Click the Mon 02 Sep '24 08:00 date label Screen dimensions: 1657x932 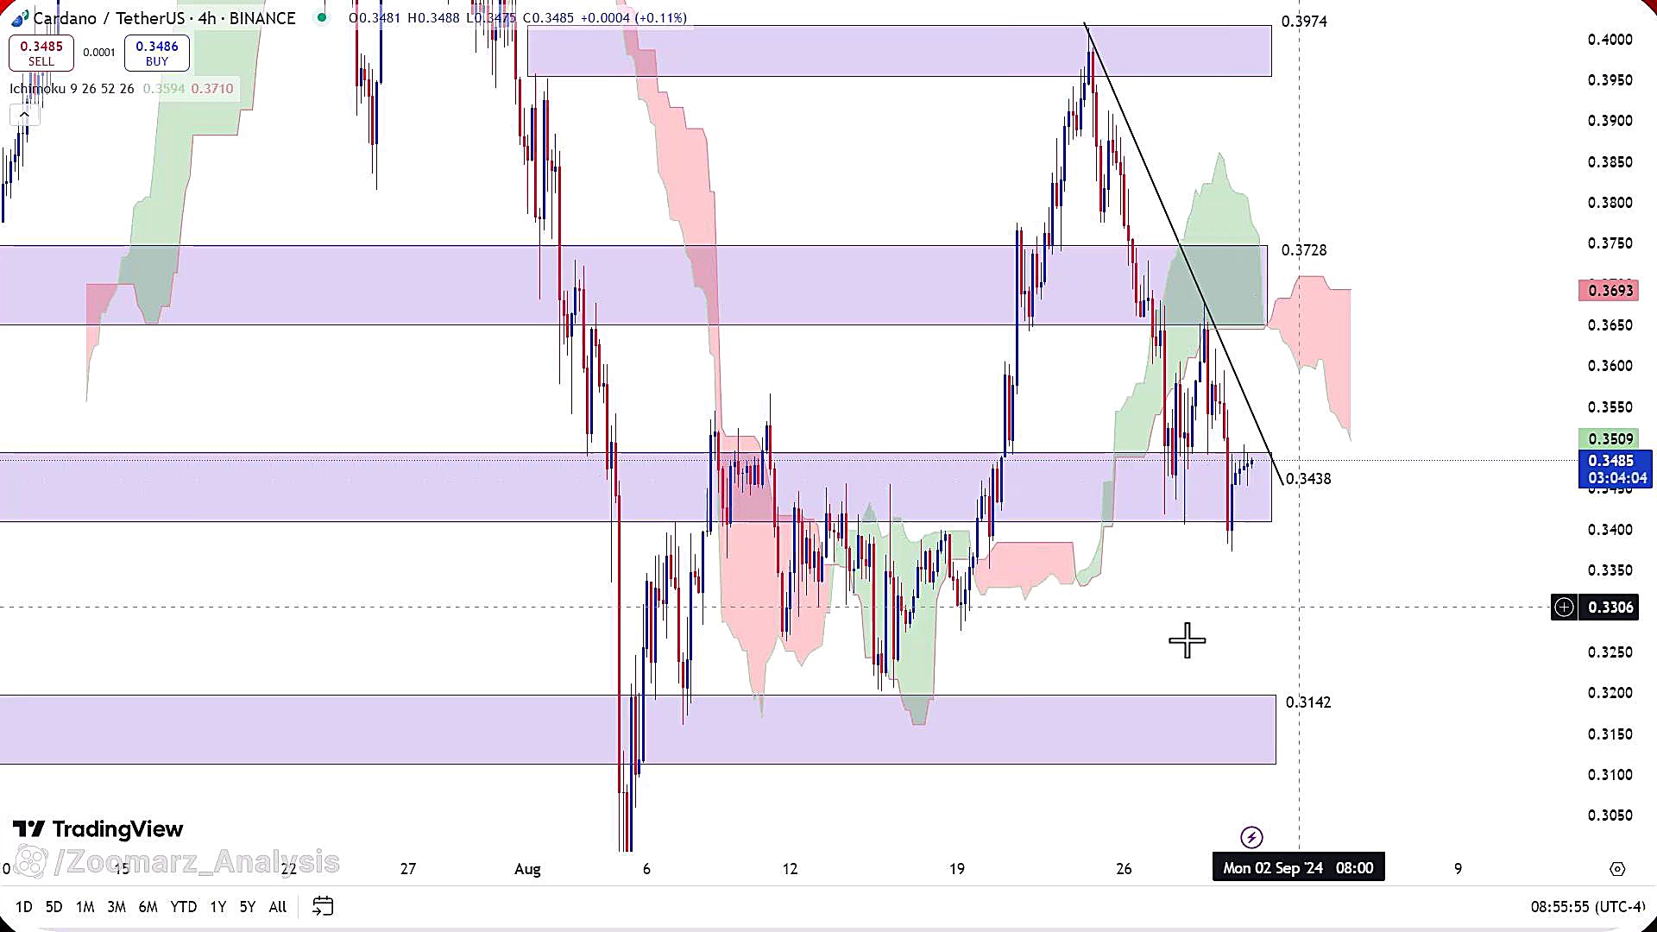[1298, 868]
